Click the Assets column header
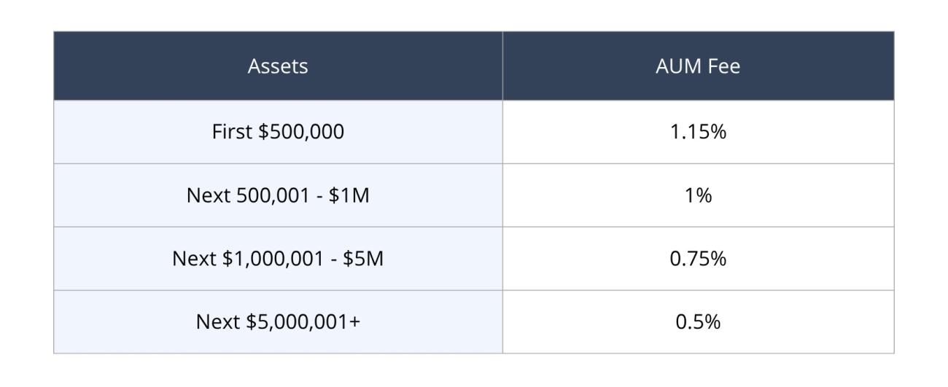948x387 pixels. 278,66
